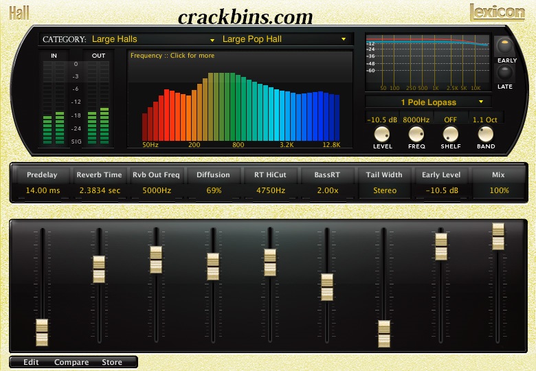Click the Diffusion fader handle

point(213,267)
